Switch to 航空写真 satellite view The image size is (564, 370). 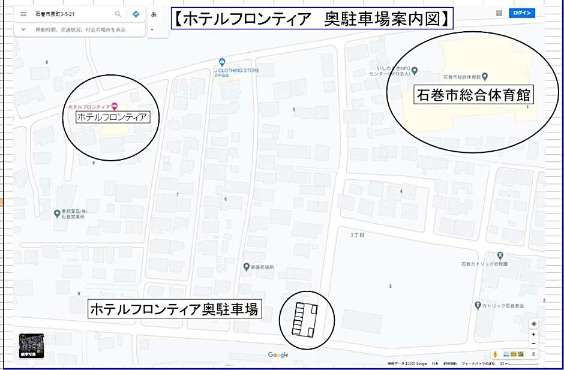(32, 345)
